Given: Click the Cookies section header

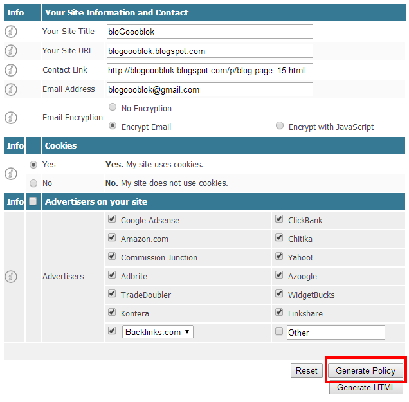Looking at the screenshot, I should pyautogui.click(x=61, y=145).
